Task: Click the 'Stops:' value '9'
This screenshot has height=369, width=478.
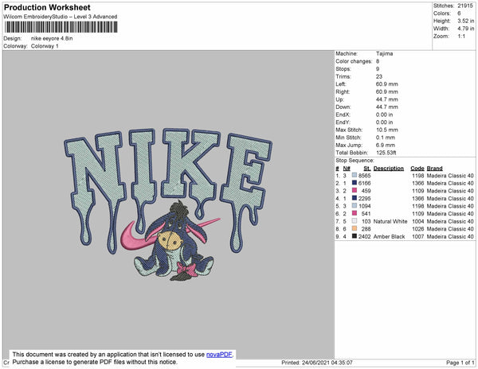Action: (x=378, y=68)
